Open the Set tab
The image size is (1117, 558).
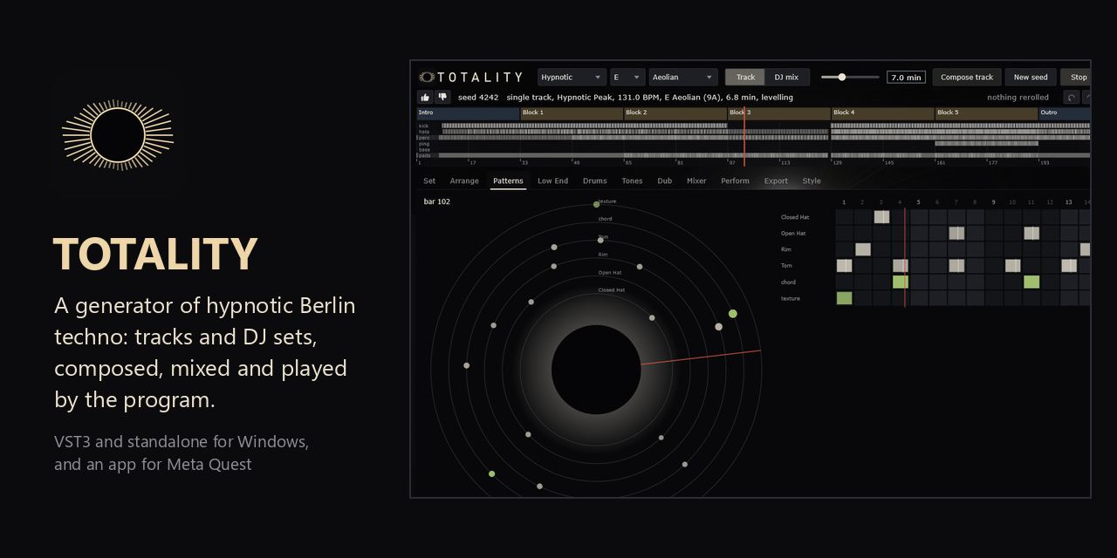pyautogui.click(x=429, y=181)
